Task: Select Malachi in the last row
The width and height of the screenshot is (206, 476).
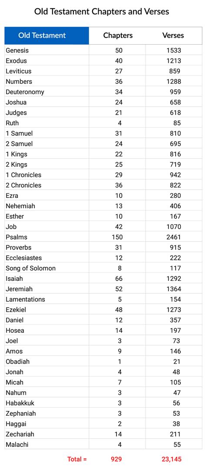Action: (17, 445)
